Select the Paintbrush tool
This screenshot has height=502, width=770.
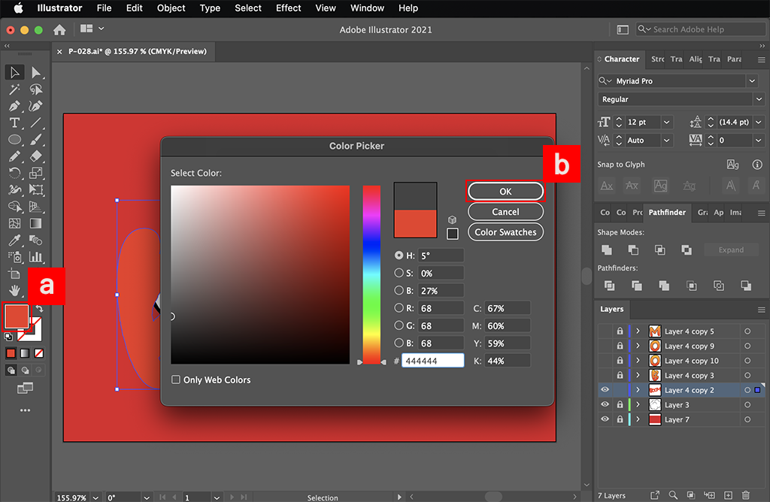point(36,139)
